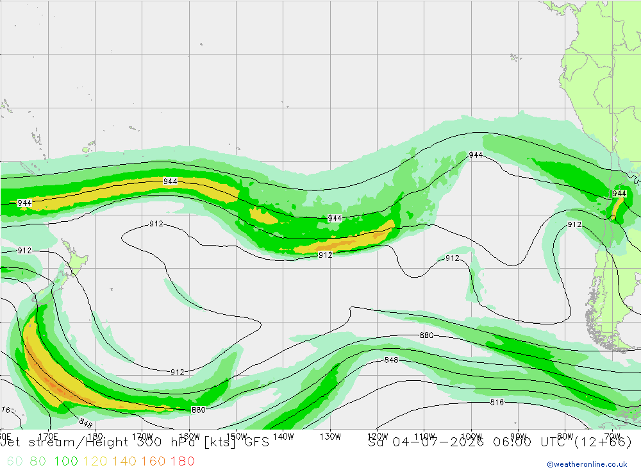Click the 944 label near 160W

point(170,181)
